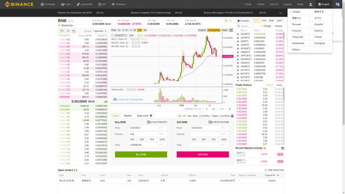This screenshot has width=345, height=194.
Task: Click the market pair search box
Action: pos(245,26)
